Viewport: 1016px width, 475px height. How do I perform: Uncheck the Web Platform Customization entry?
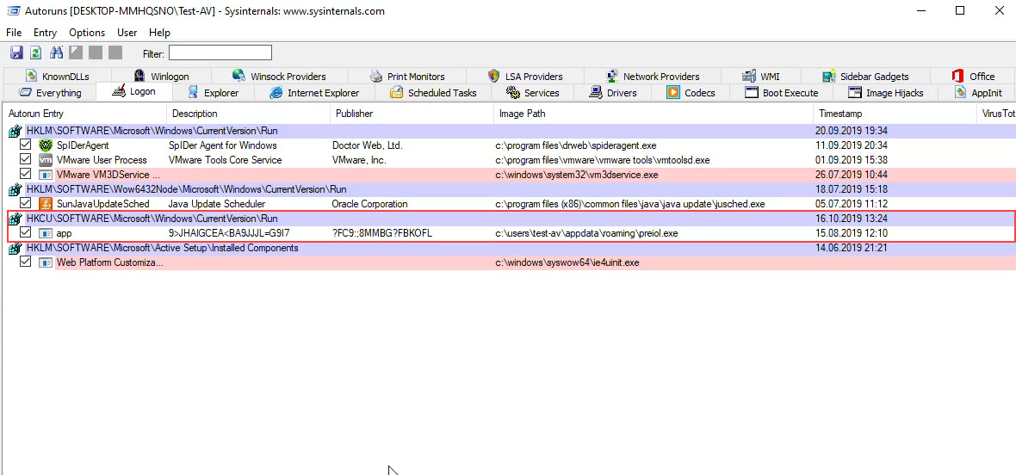click(x=26, y=262)
